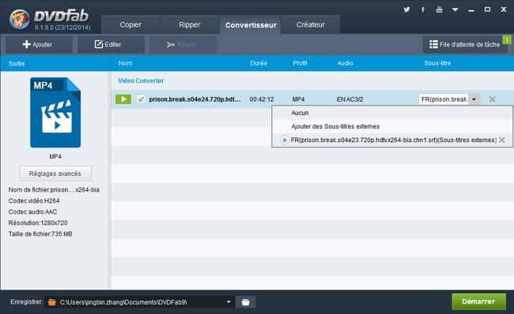The height and width of the screenshot is (314, 514).
Task: Remove the prison.break video row
Action: [492, 99]
